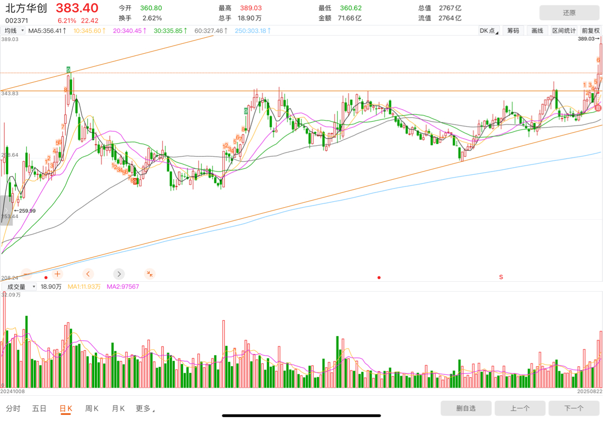The width and height of the screenshot is (603, 421).
Task: Click the 金额 71.66亿 amount value
Action: point(350,18)
